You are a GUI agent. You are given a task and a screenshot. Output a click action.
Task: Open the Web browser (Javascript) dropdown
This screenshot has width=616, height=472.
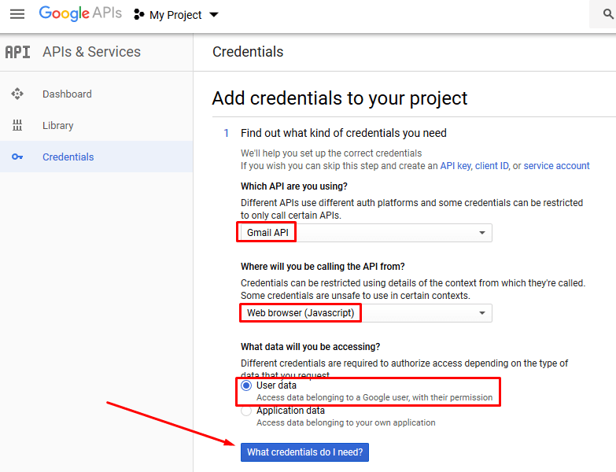[366, 313]
